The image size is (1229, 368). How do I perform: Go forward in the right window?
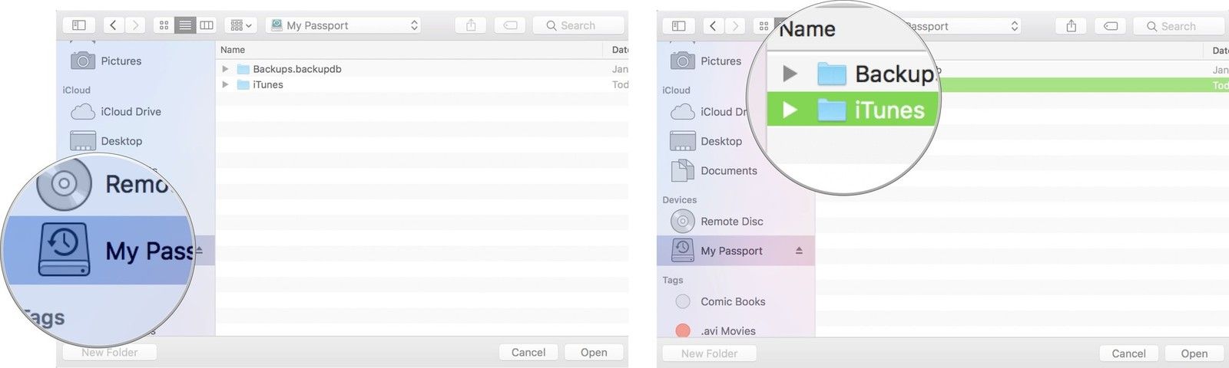coord(735,26)
